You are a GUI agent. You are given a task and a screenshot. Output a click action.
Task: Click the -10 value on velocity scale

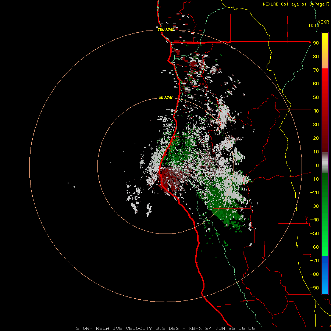pyautogui.click(x=314, y=179)
